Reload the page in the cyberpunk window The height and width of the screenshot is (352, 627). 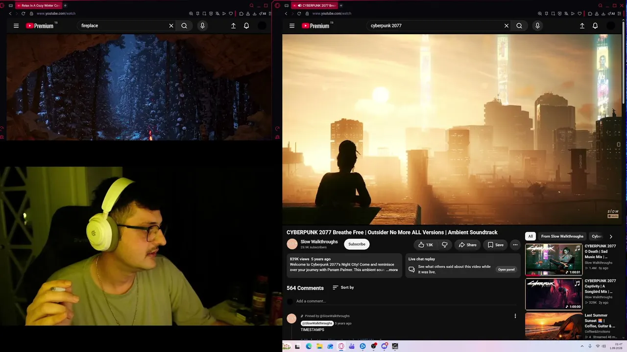tap(299, 14)
